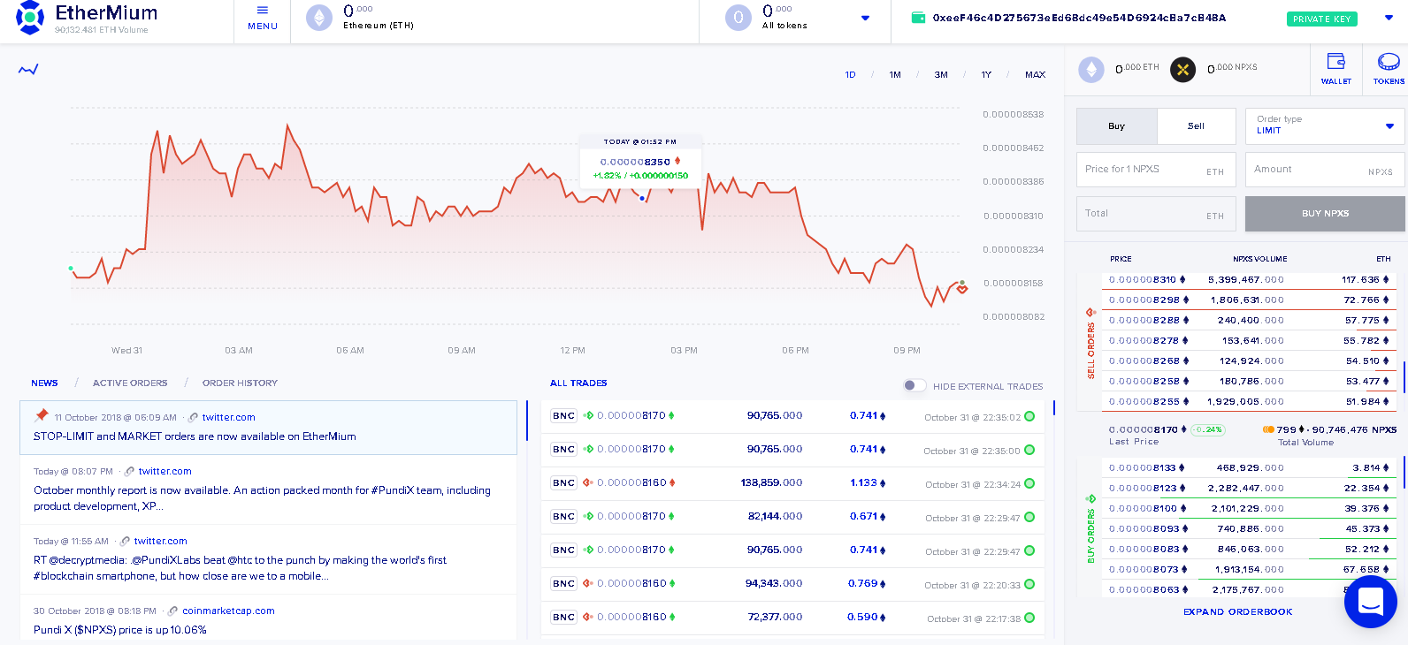Open twitter.com link on 11:55 AM news
The height and width of the screenshot is (645, 1408).
pyautogui.click(x=160, y=541)
